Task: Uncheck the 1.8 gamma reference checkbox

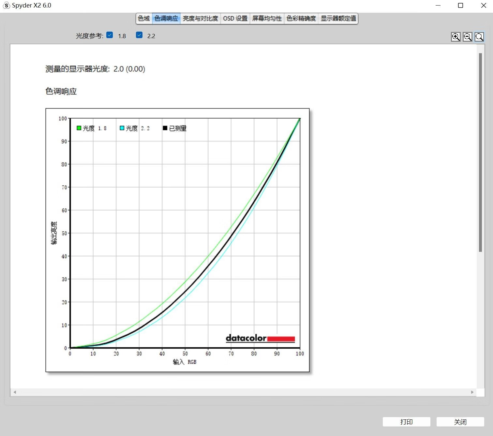Action: pyautogui.click(x=110, y=35)
